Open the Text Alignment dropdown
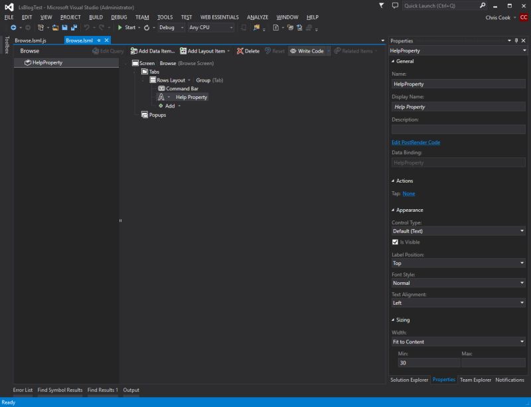The width and height of the screenshot is (531, 407). (458, 303)
